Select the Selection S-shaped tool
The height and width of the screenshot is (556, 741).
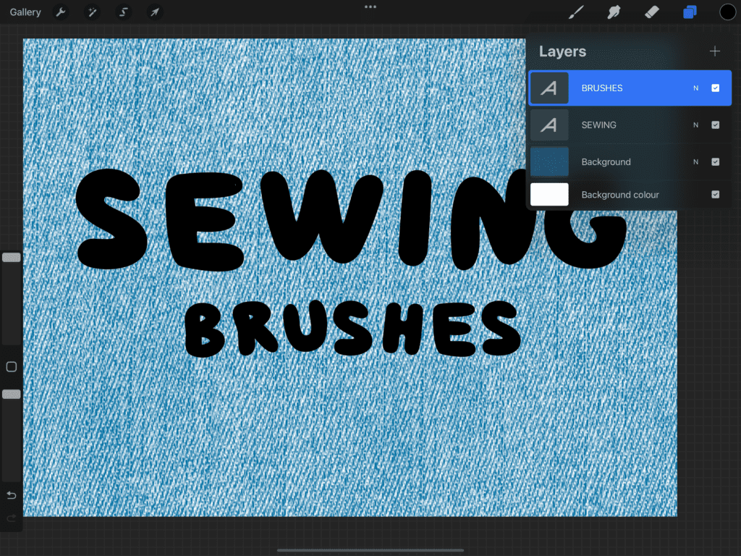[123, 12]
